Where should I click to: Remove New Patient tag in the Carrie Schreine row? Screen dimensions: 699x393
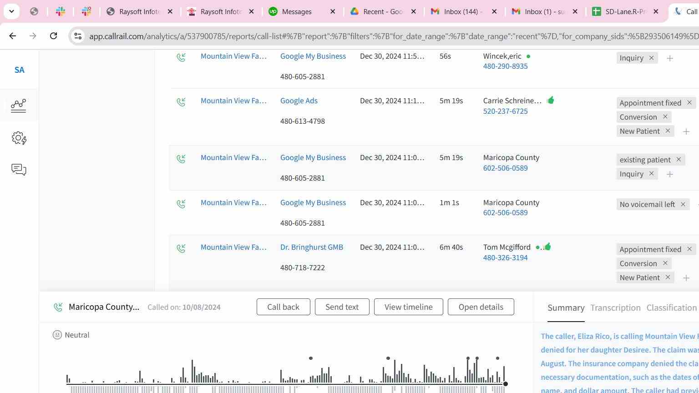click(x=668, y=131)
